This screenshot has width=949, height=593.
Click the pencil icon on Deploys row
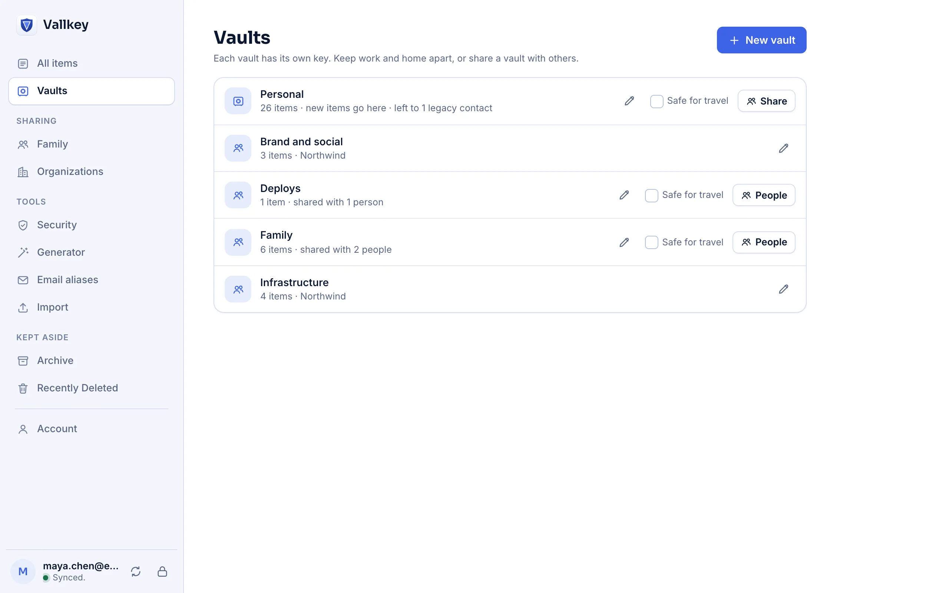(x=624, y=195)
